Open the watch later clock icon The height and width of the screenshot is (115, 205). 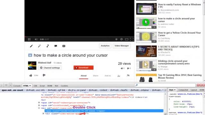point(116,39)
